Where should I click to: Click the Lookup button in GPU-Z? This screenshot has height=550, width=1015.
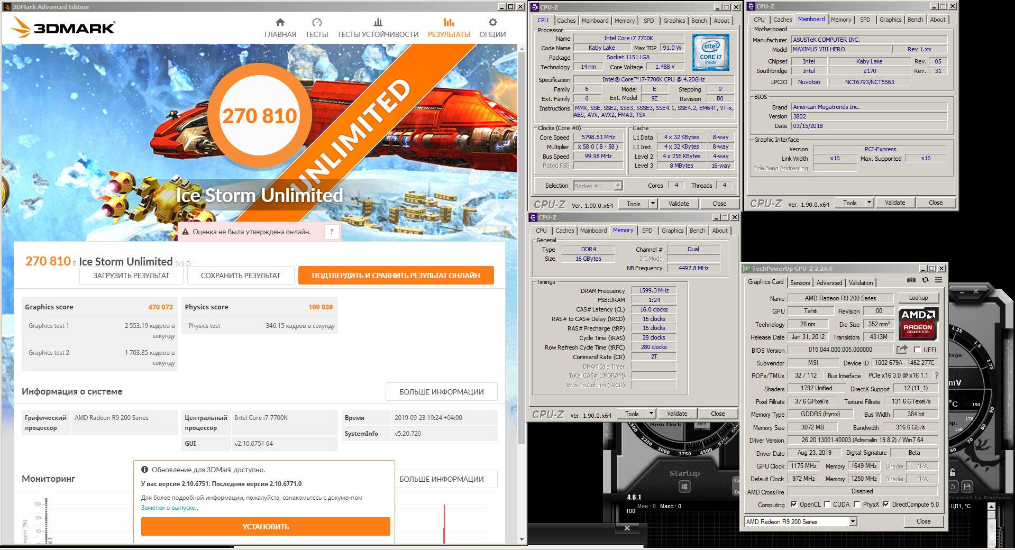pos(918,298)
